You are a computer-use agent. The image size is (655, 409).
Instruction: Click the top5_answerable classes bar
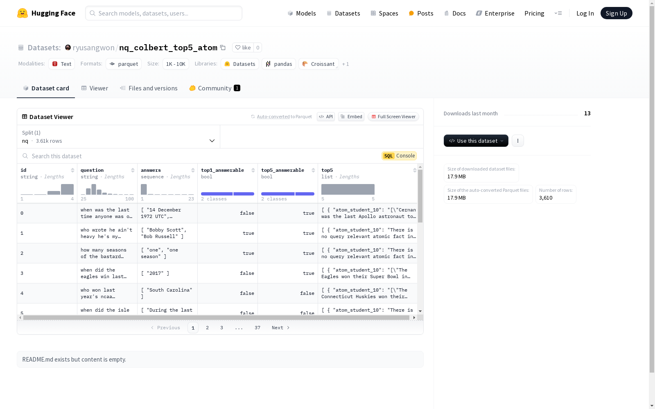(288, 194)
